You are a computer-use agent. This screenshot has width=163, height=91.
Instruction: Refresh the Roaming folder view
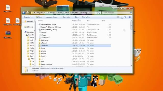(x=99, y=13)
